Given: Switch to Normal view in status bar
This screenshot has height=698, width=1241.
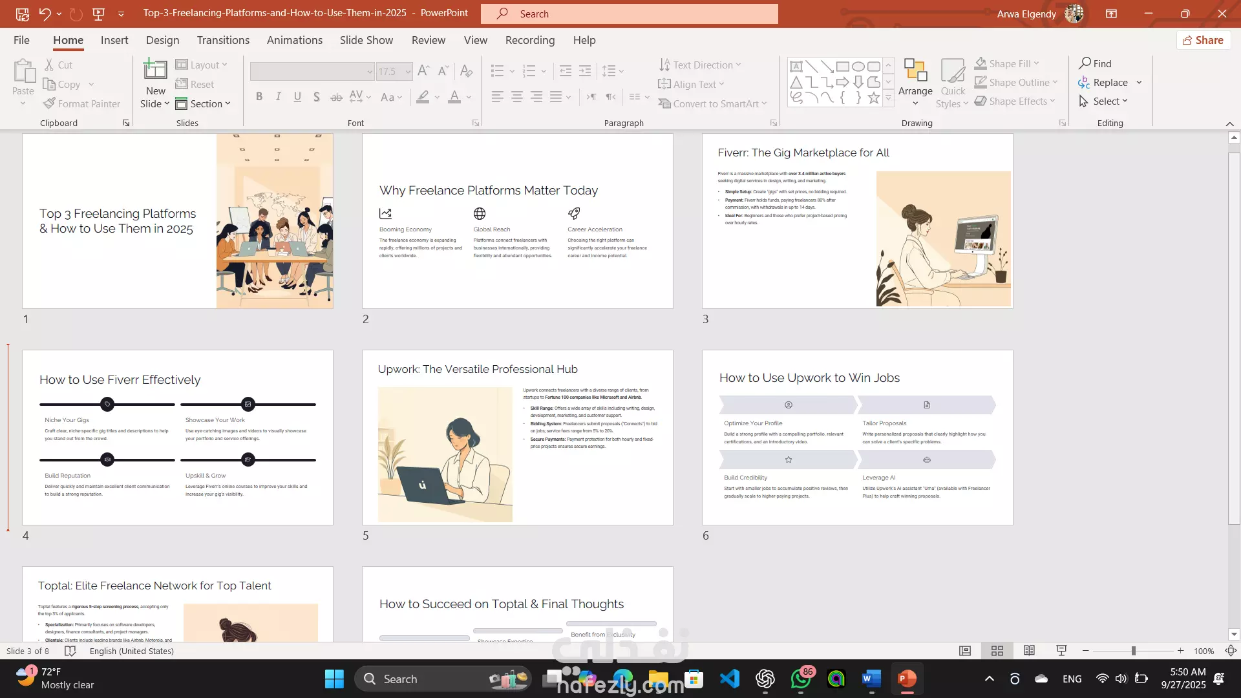Looking at the screenshot, I should 965,651.
